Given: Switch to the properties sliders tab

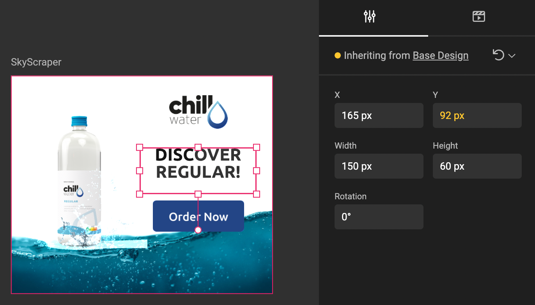Looking at the screenshot, I should tap(369, 16).
